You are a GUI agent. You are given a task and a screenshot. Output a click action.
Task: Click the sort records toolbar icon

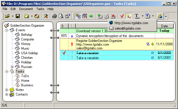point(85,16)
